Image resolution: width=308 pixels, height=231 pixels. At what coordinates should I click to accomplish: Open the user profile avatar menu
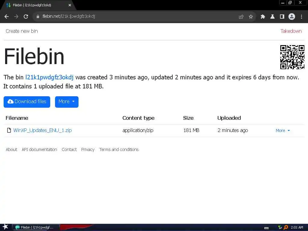click(x=292, y=17)
